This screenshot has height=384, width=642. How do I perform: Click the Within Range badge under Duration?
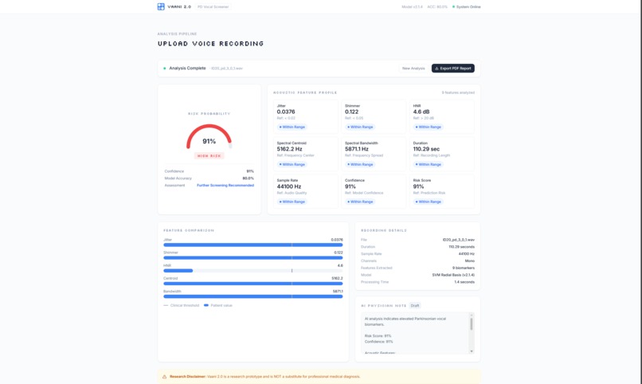[429, 165]
